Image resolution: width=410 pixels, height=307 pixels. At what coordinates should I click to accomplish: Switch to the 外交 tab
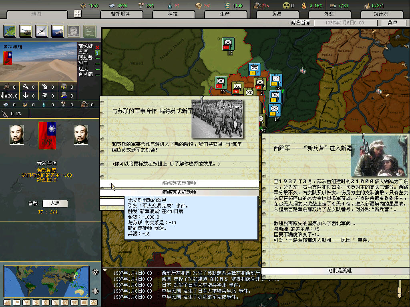[328, 14]
